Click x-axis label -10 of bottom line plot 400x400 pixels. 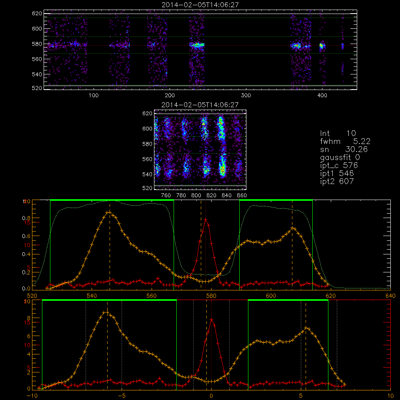(32, 396)
